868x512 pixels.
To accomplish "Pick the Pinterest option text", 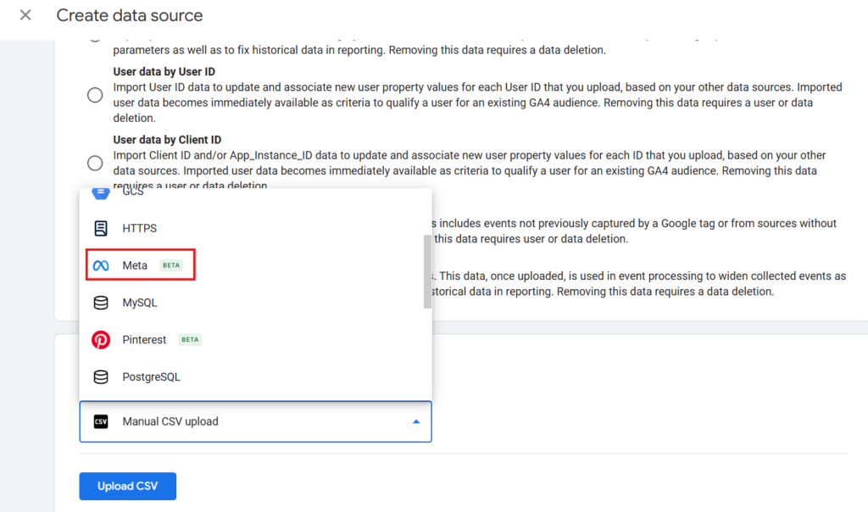I will 144,340.
